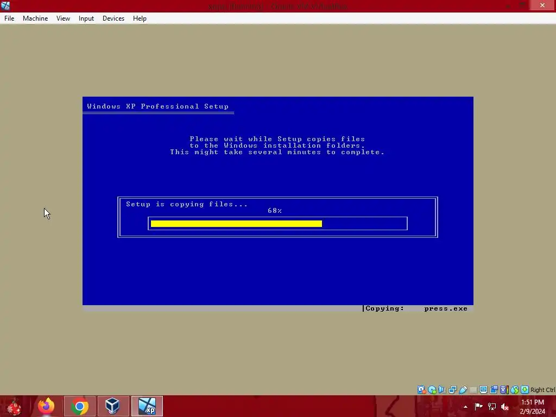Click the USB devices status icon

(x=463, y=390)
